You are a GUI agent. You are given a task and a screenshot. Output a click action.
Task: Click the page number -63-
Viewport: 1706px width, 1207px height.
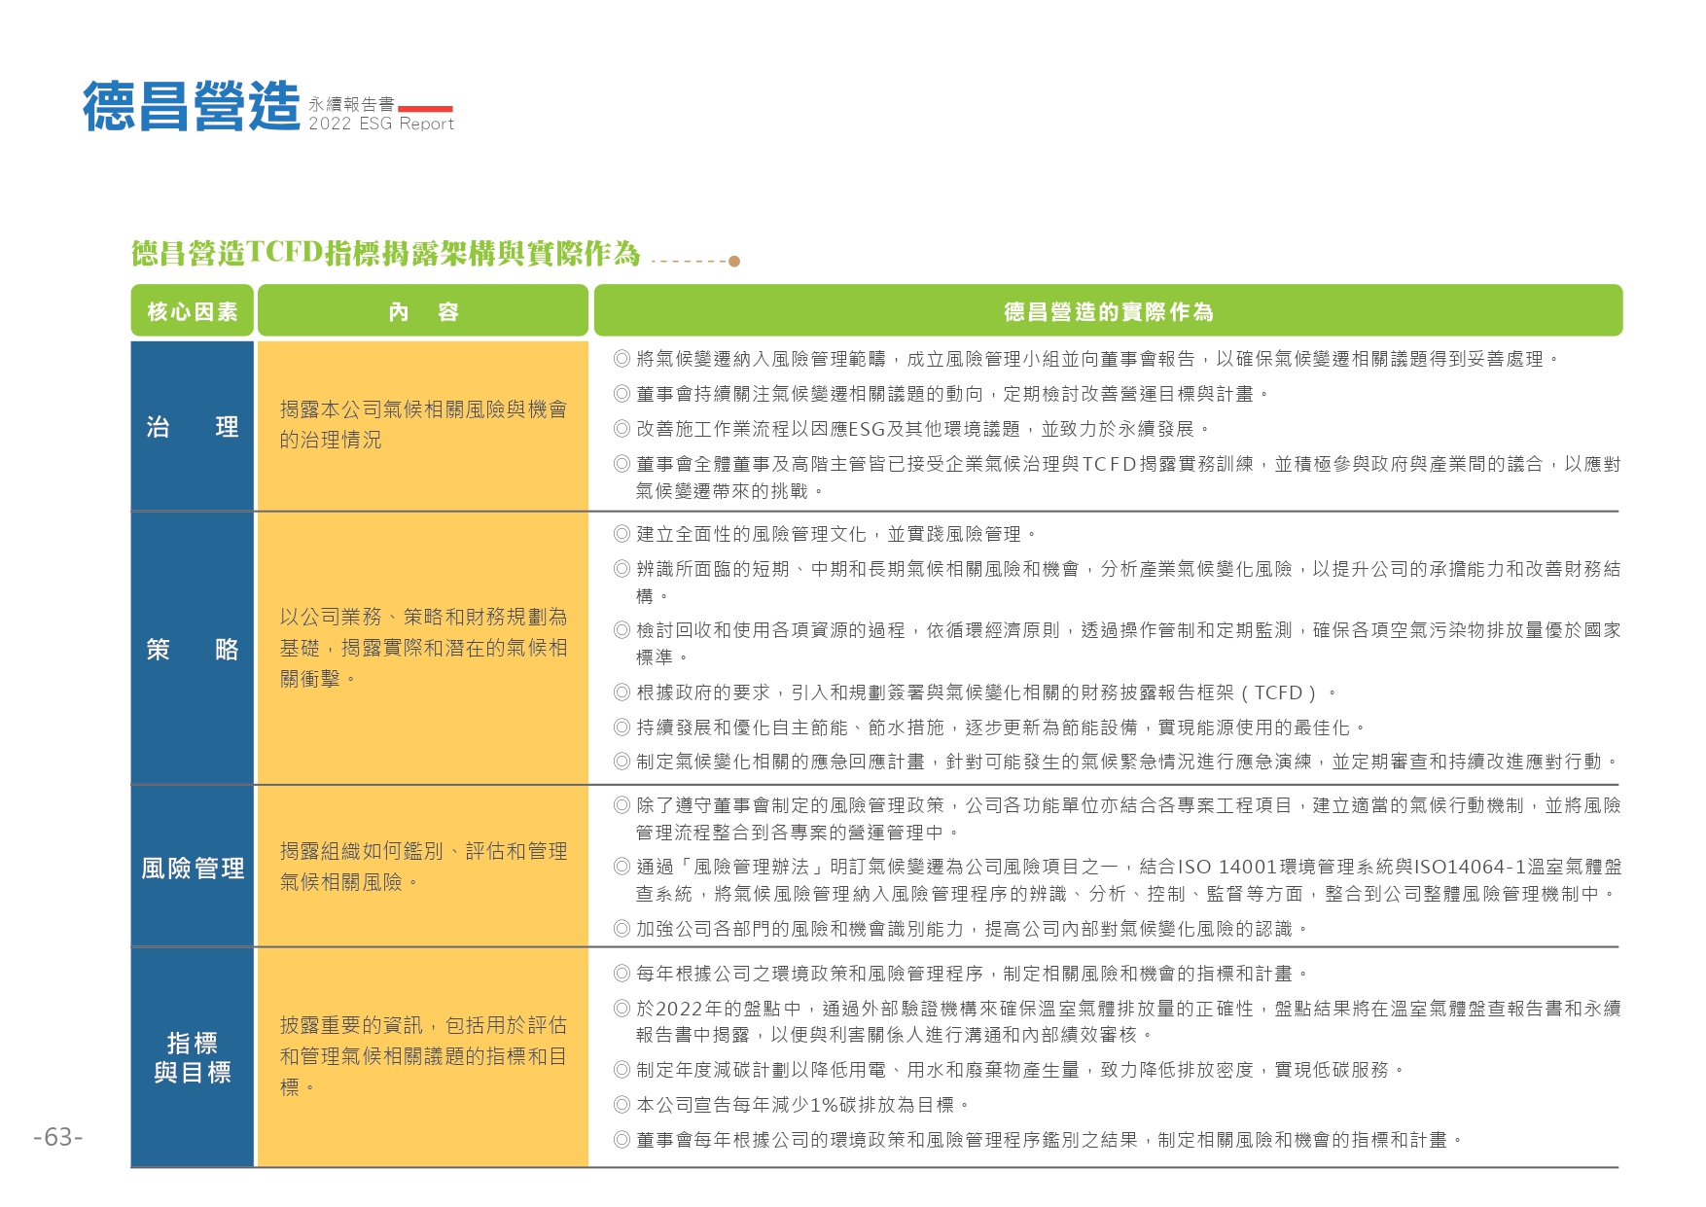pos(58,1138)
